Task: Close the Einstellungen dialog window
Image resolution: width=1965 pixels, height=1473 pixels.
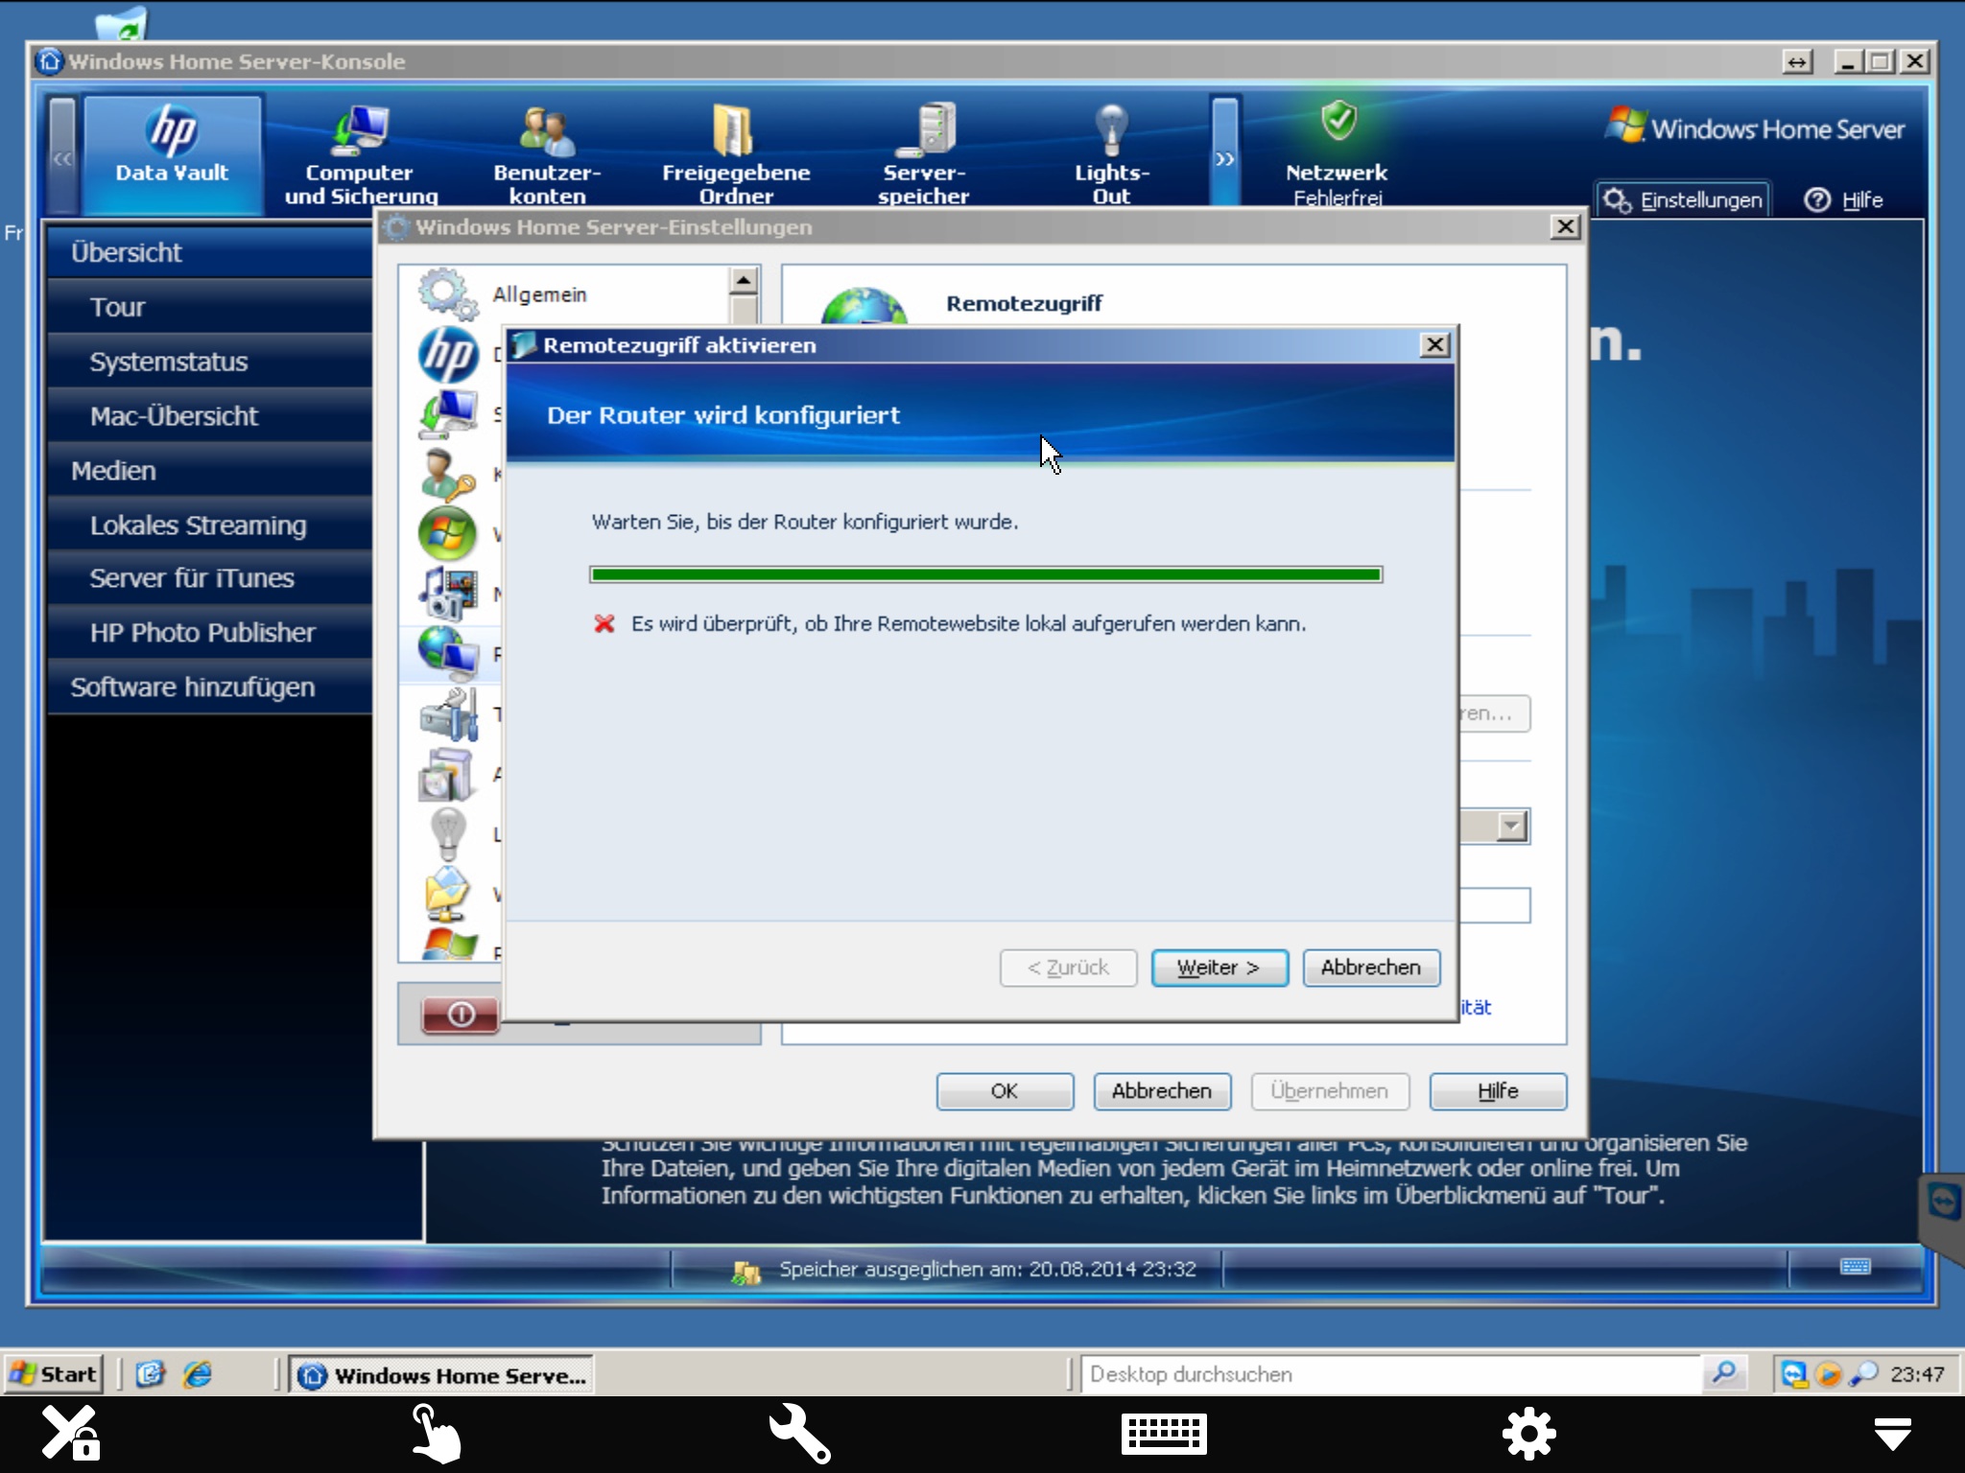Action: point(1565,227)
